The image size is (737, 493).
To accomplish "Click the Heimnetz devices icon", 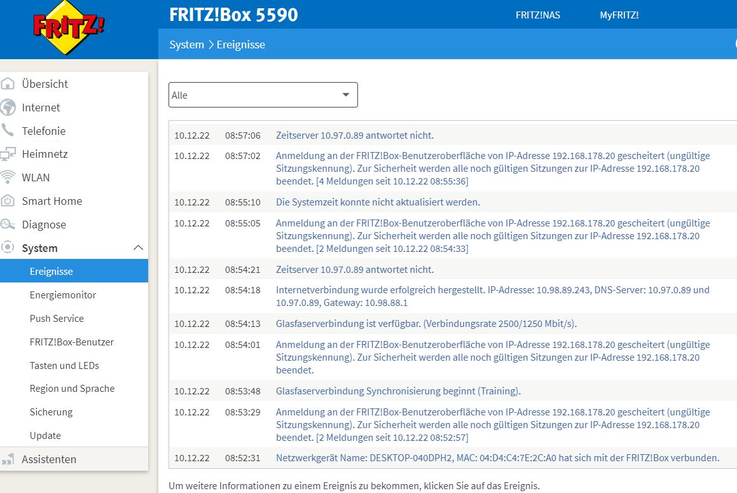I will [x=8, y=154].
